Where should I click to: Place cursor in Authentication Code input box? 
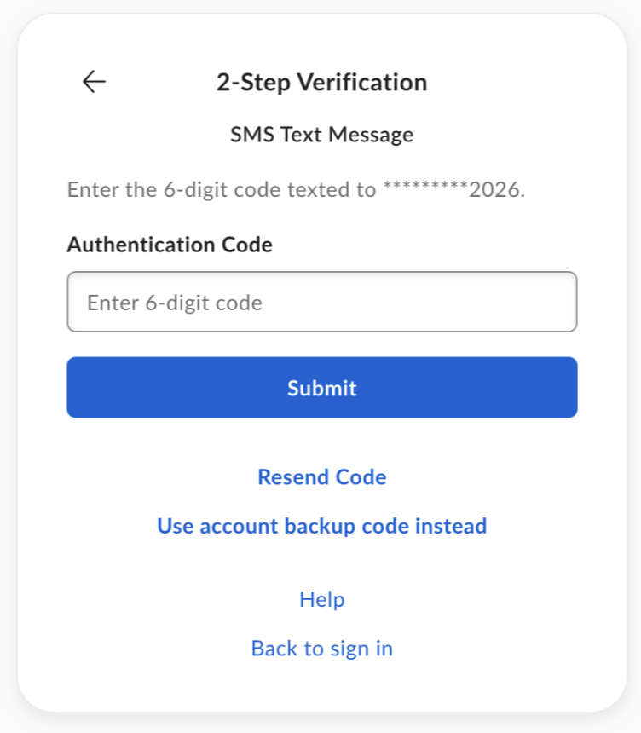[x=321, y=302]
